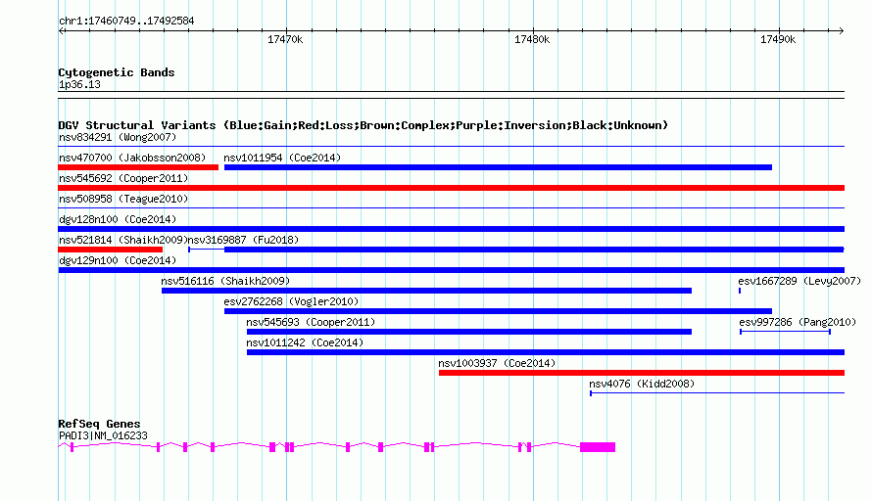Click the red loss bar under nsv1003937
This screenshot has height=501, width=872.
click(641, 373)
